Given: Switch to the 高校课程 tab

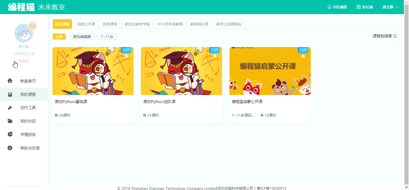Looking at the screenshot, I should [62, 24].
